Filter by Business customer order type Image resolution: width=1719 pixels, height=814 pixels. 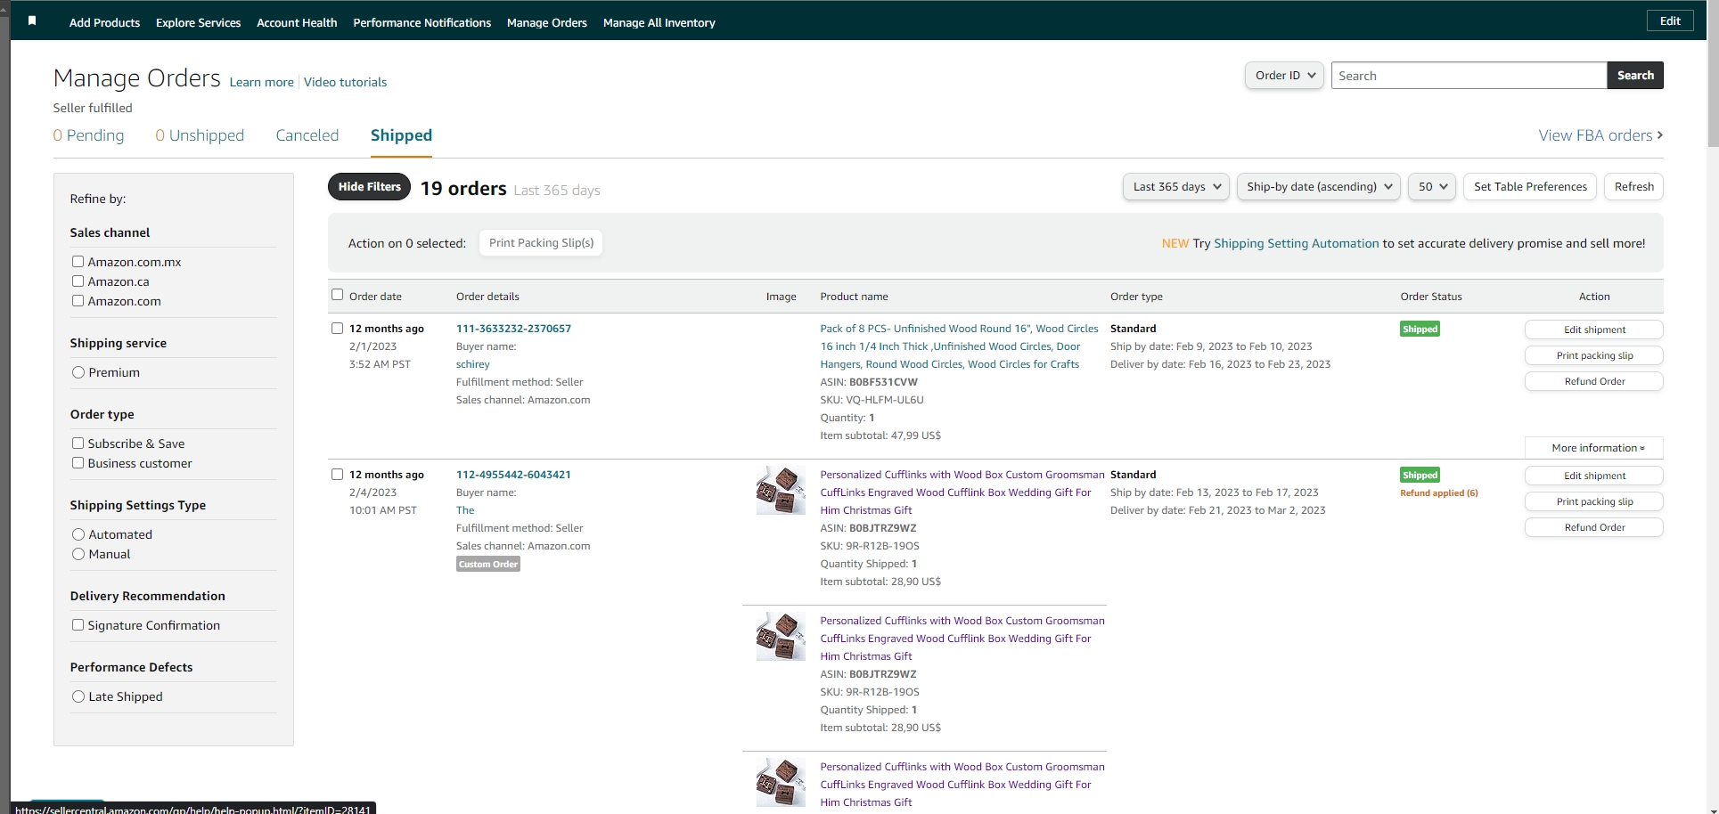pyautogui.click(x=78, y=463)
